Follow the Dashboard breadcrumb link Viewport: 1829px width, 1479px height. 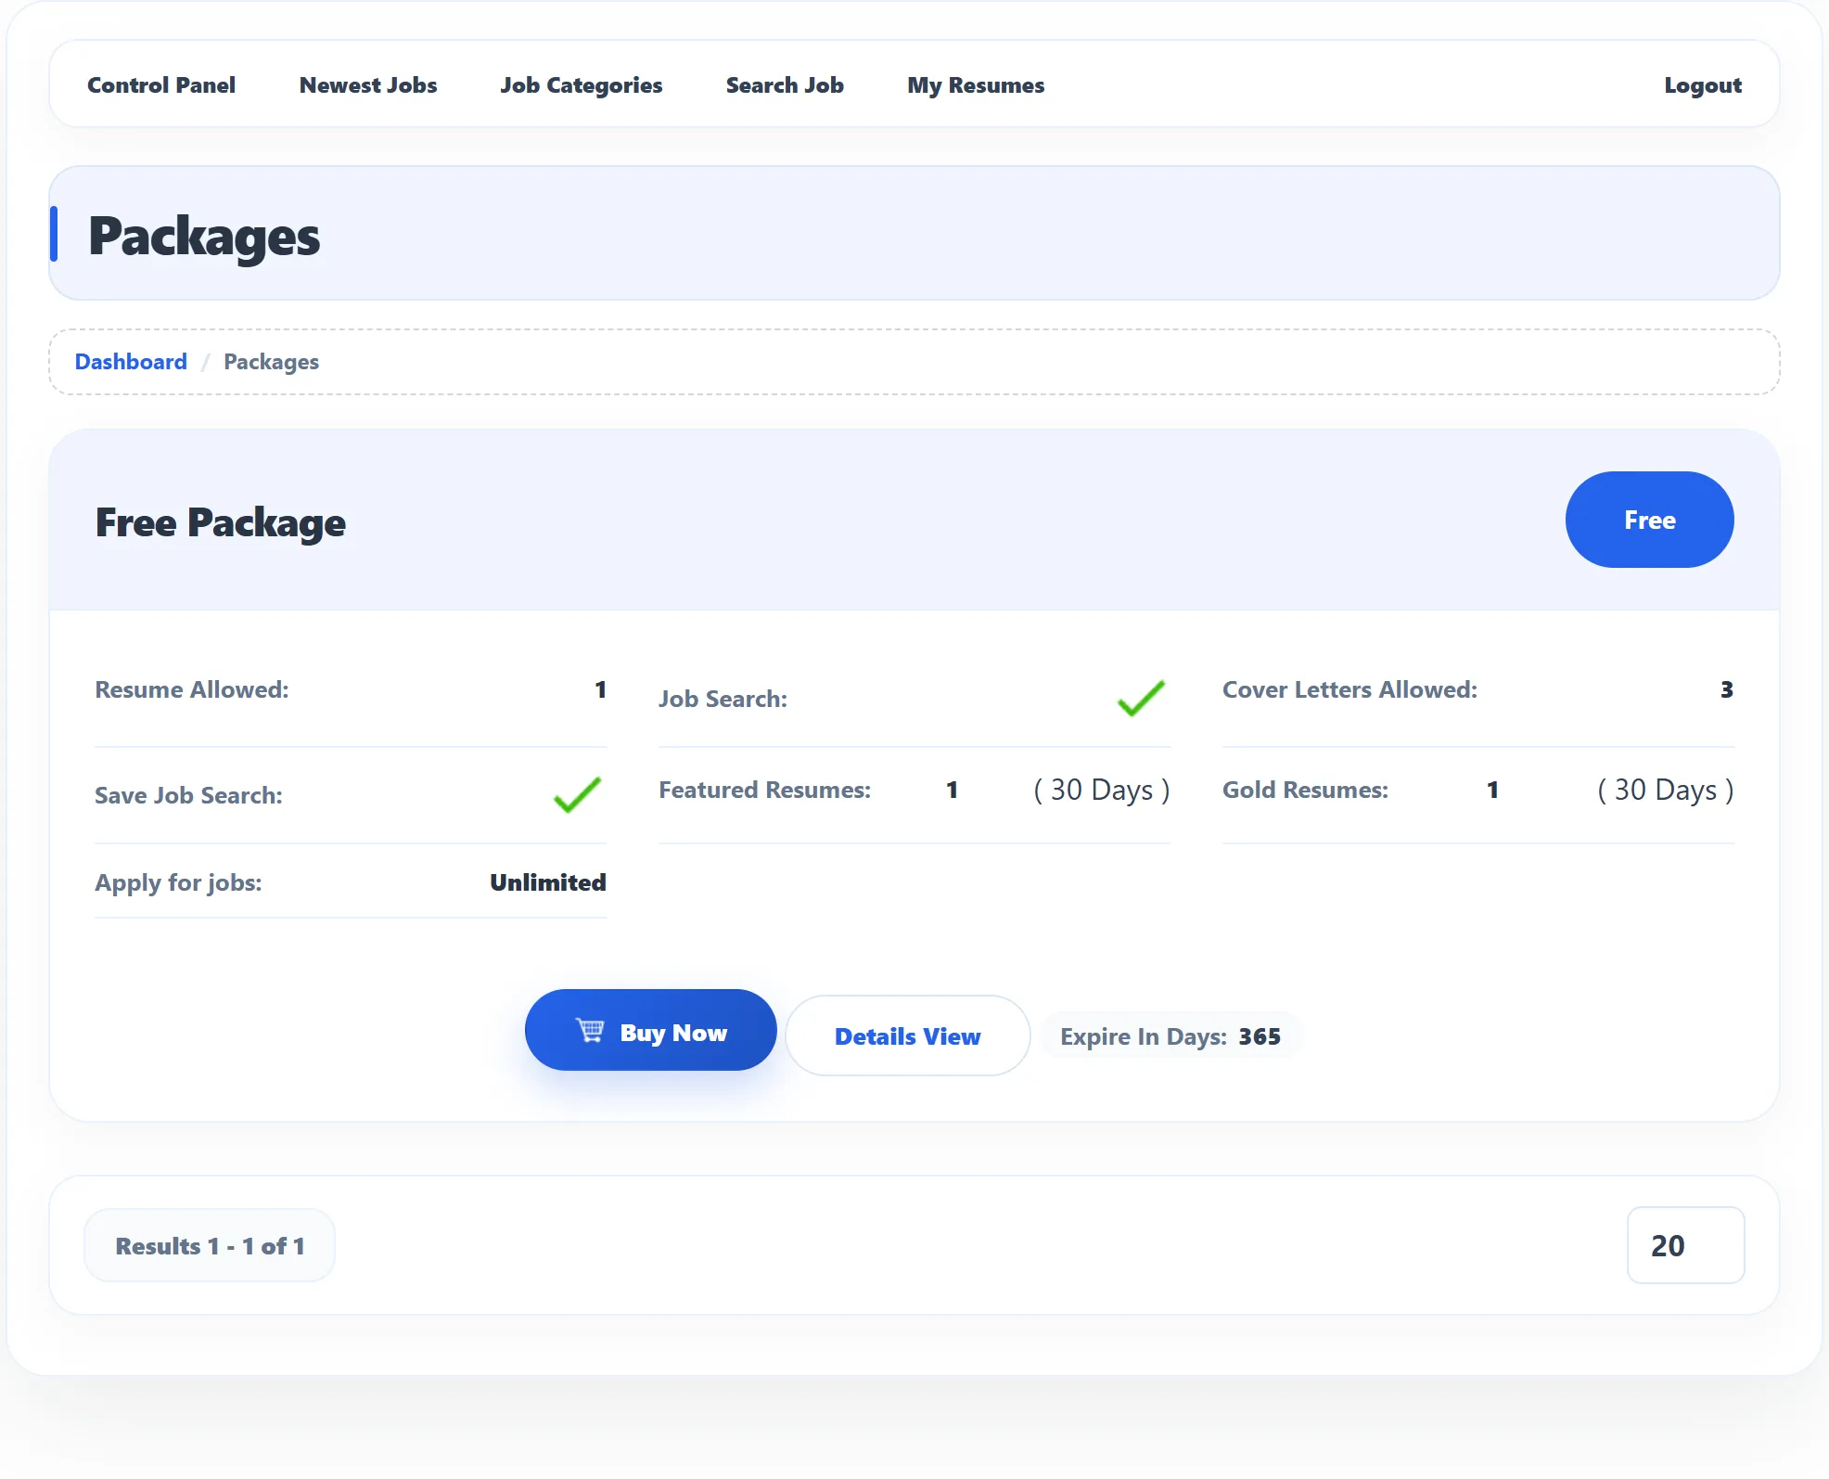[x=131, y=362]
